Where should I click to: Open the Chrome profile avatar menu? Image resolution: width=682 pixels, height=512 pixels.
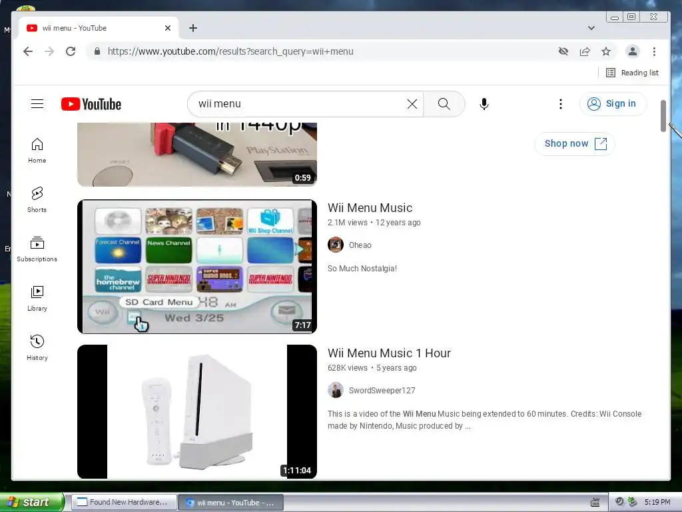coord(633,51)
